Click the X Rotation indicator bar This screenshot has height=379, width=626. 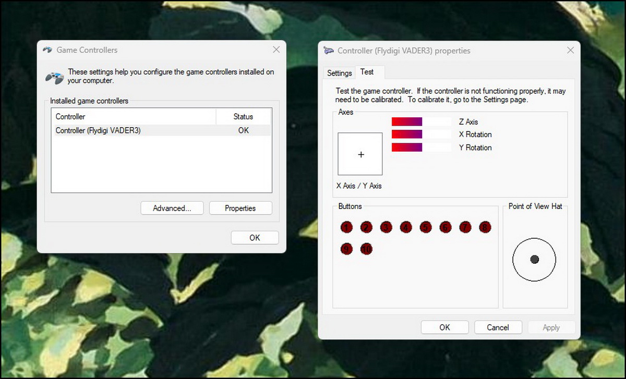421,135
